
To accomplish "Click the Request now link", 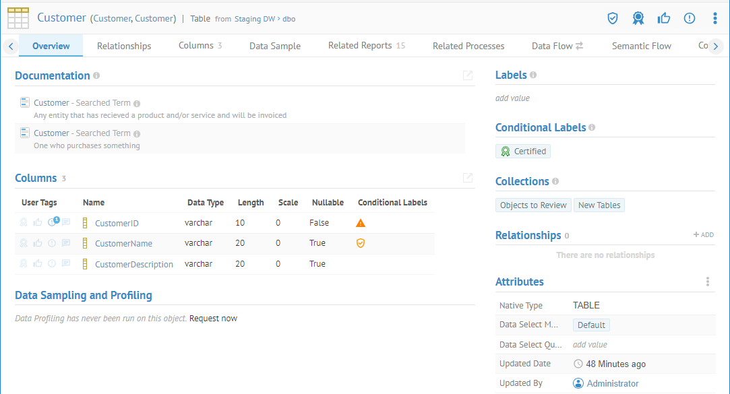I will [213, 319].
